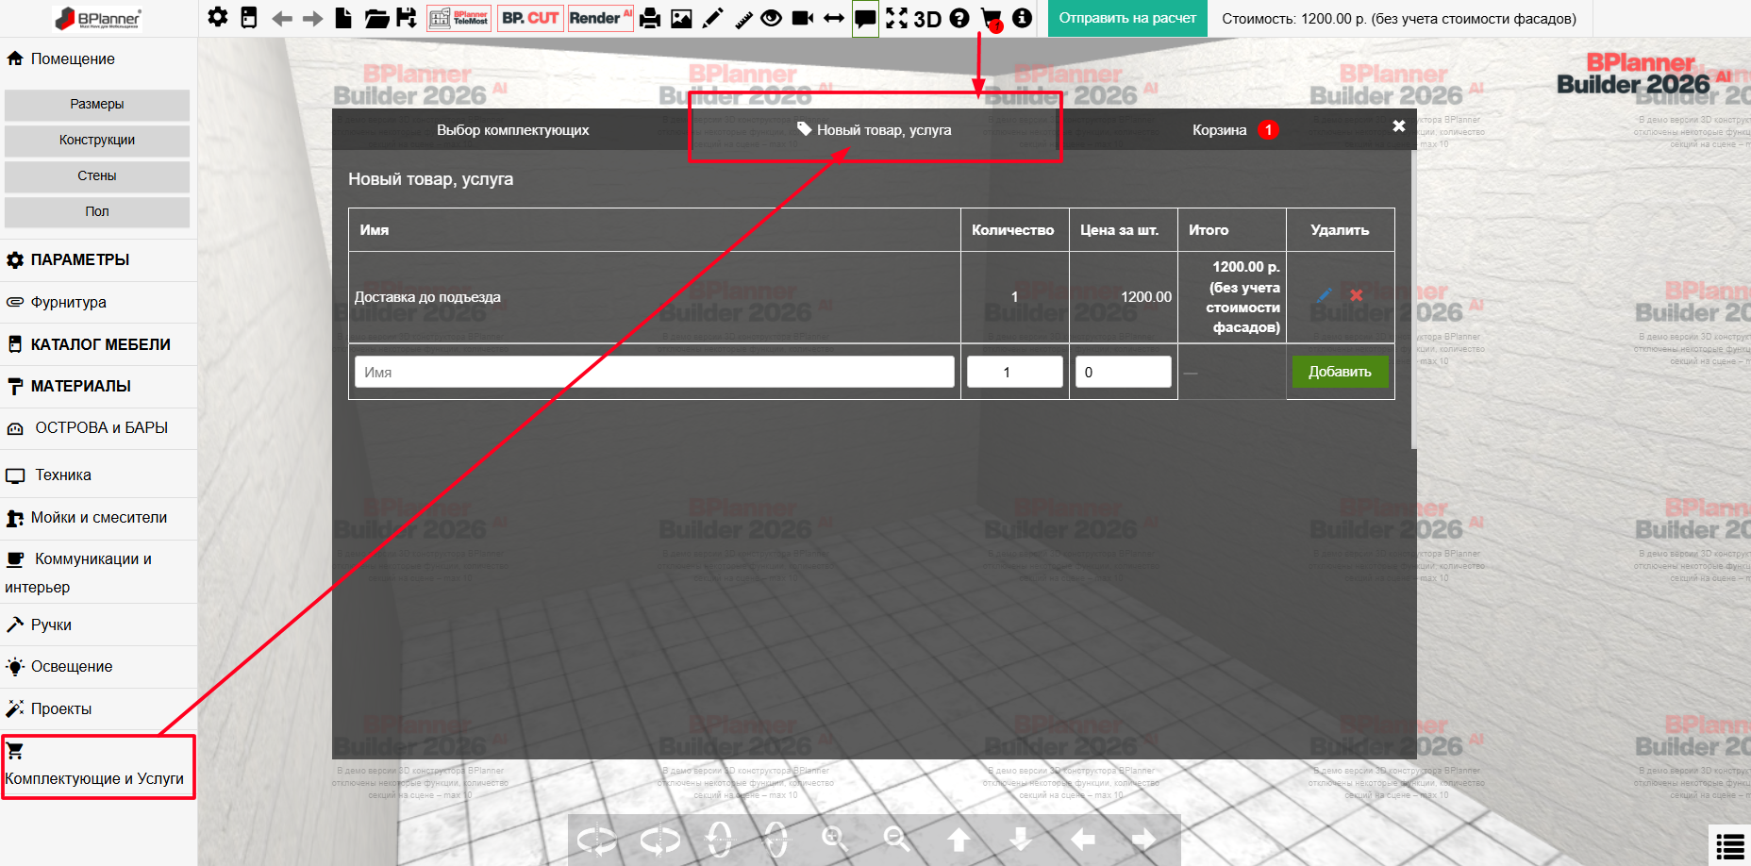
Task: Open 'Коммуникации и интерьер' in sidebar
Action: [98, 573]
